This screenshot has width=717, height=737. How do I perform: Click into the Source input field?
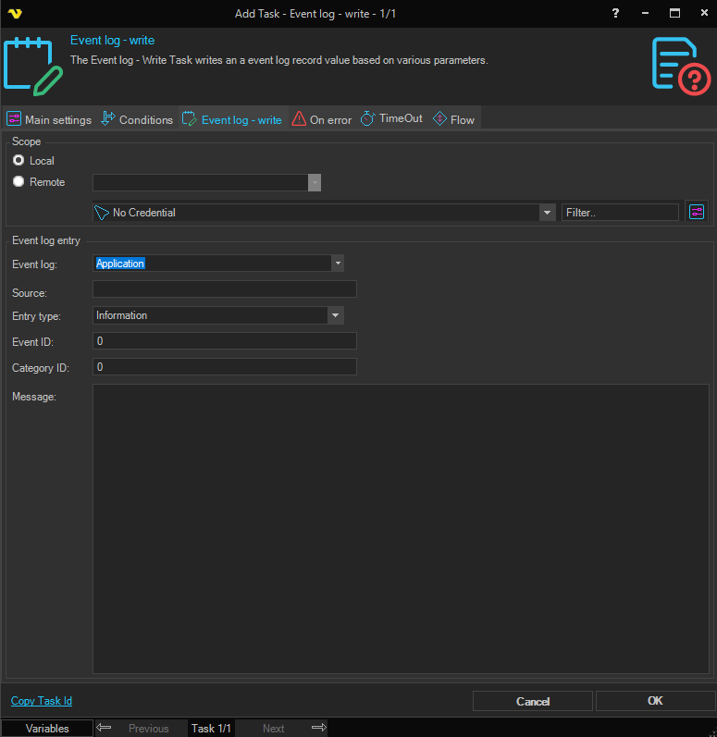pyautogui.click(x=225, y=289)
